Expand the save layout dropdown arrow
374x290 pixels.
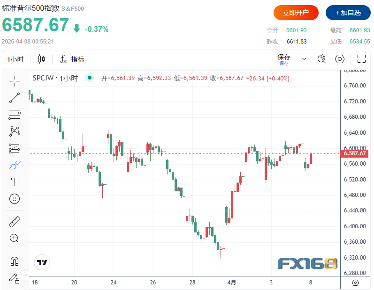304,59
